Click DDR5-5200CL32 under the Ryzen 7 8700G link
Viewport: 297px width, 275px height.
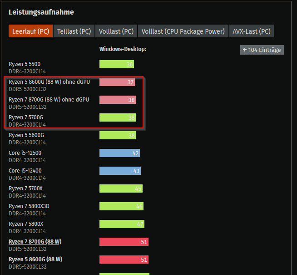(x=28, y=249)
